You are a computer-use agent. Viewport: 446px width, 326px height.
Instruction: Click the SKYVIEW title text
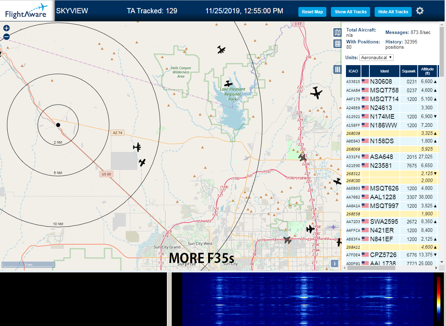(x=72, y=11)
